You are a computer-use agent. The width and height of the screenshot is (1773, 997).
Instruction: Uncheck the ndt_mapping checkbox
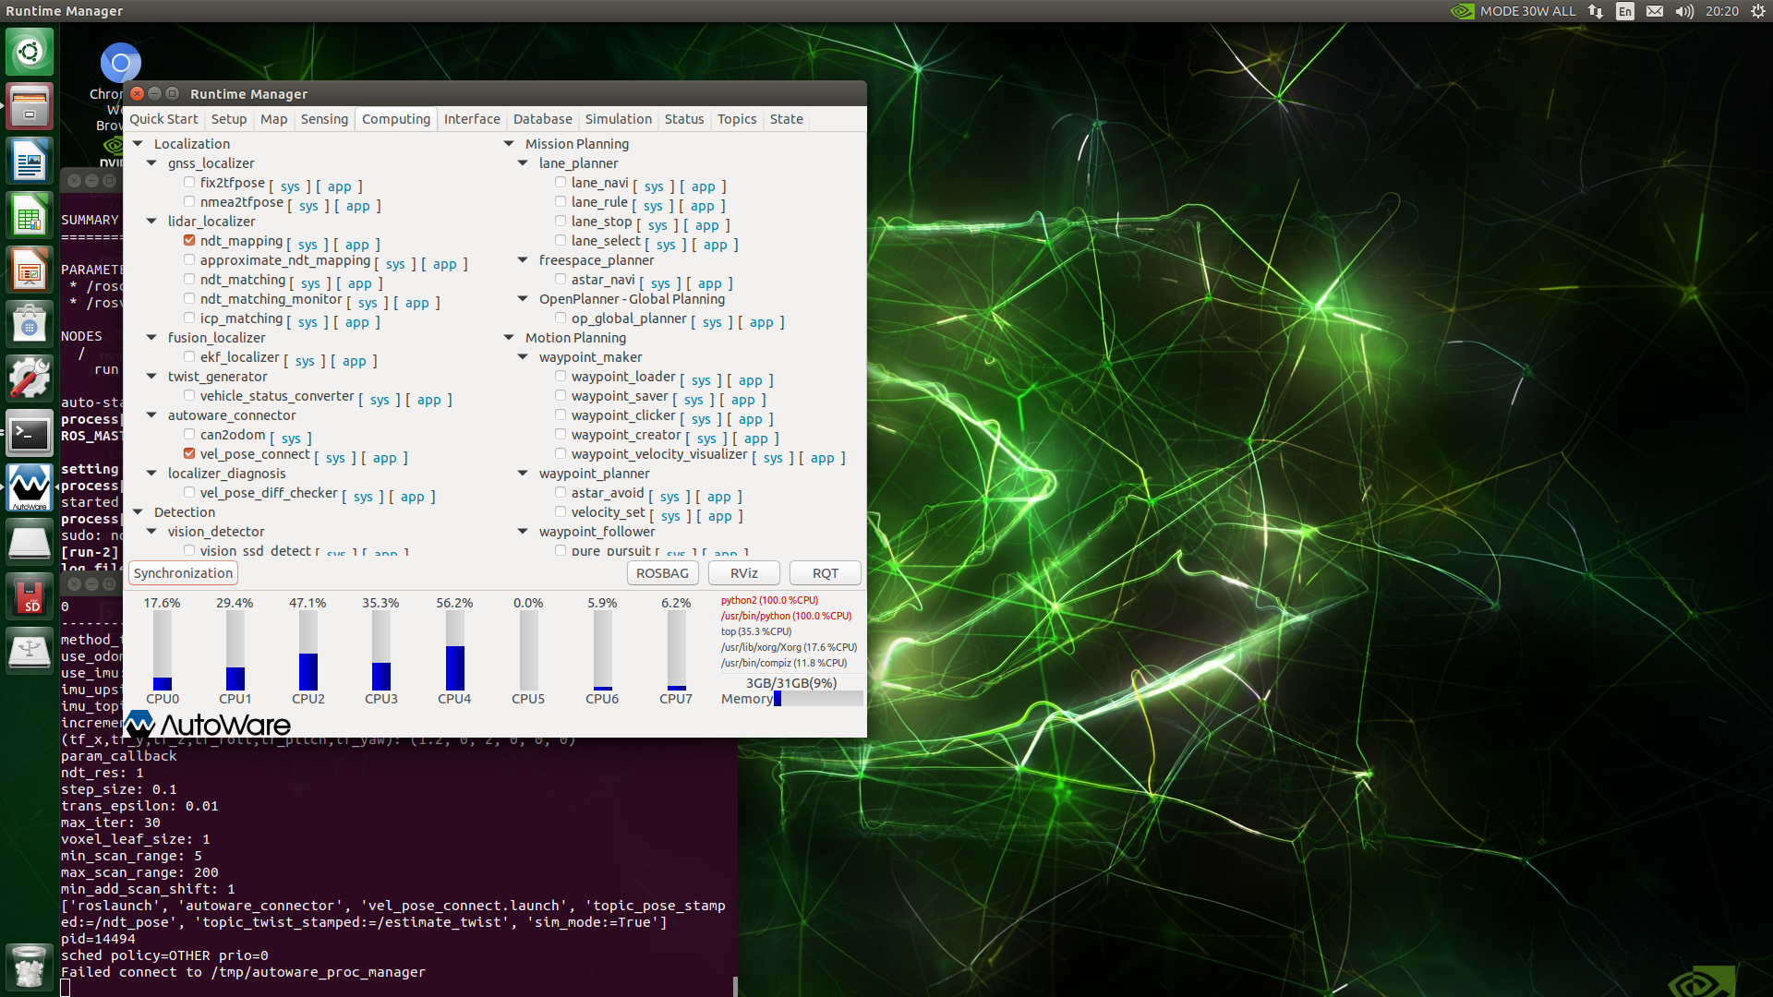[x=189, y=240]
